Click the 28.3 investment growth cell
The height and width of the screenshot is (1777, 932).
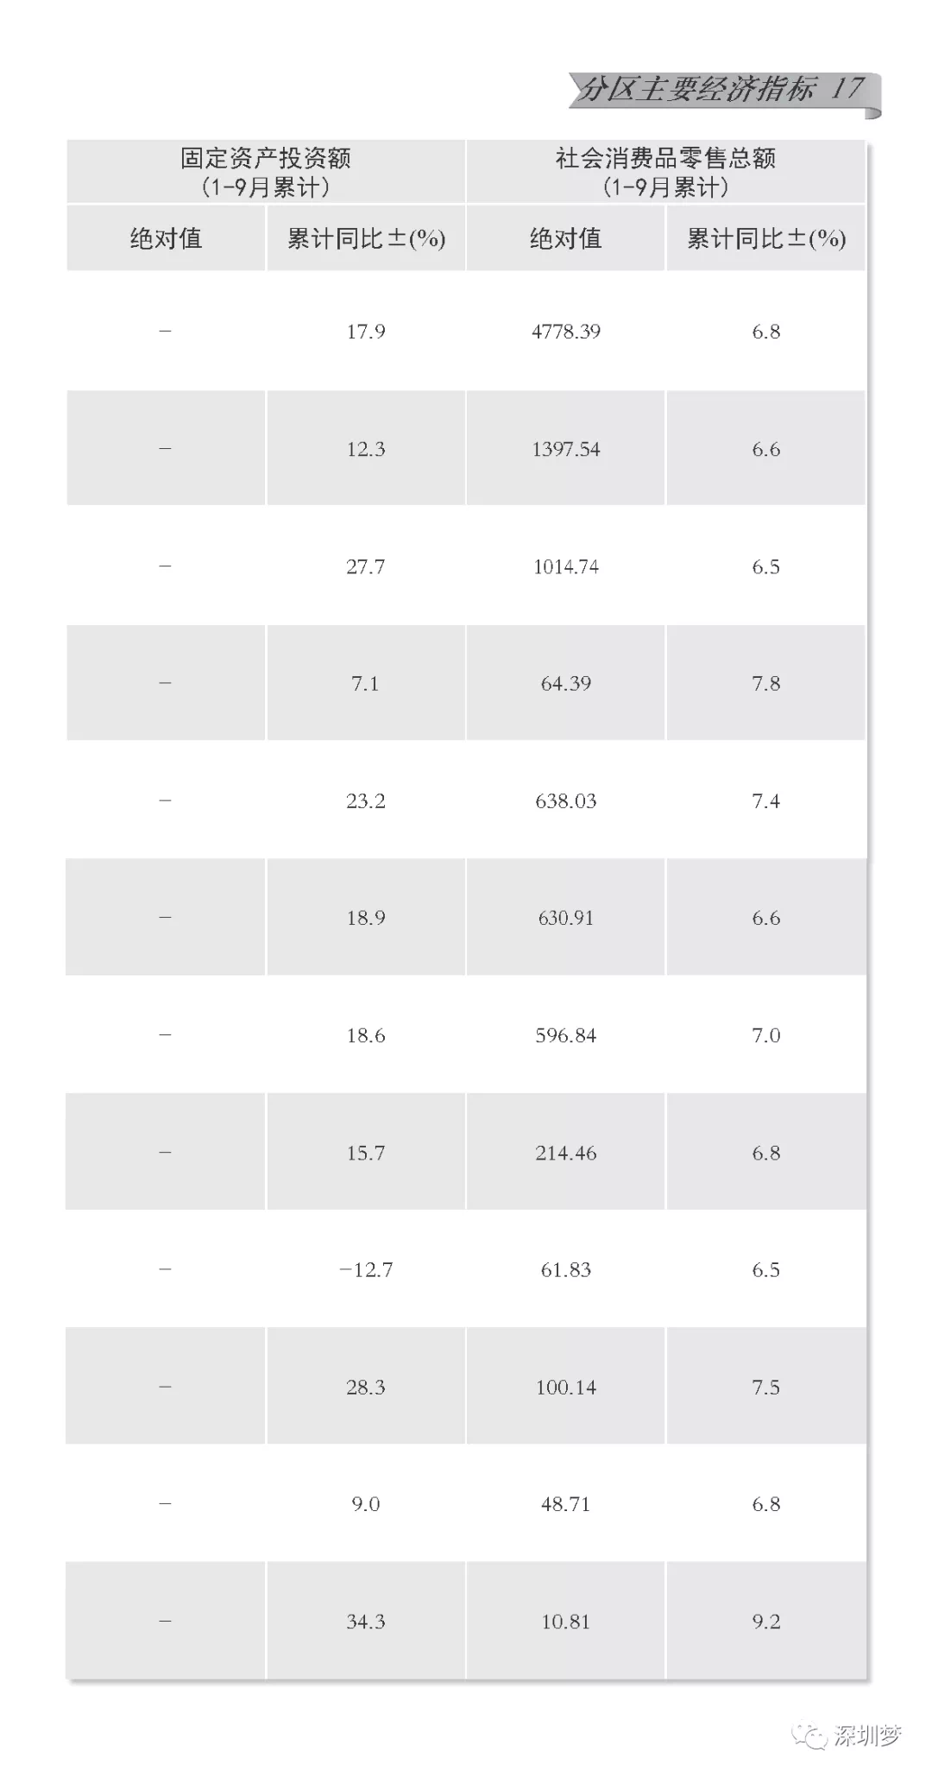click(366, 1387)
